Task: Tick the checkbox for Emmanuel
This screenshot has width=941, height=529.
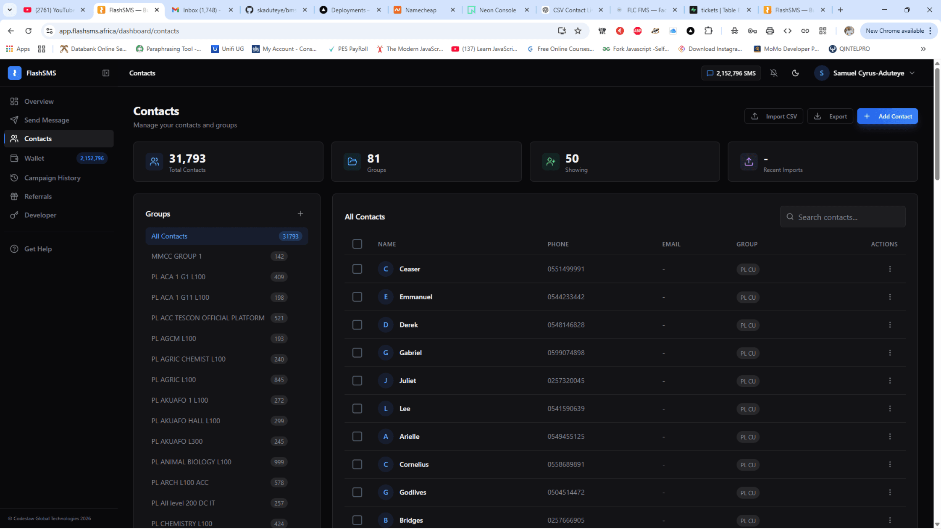Action: (357, 297)
